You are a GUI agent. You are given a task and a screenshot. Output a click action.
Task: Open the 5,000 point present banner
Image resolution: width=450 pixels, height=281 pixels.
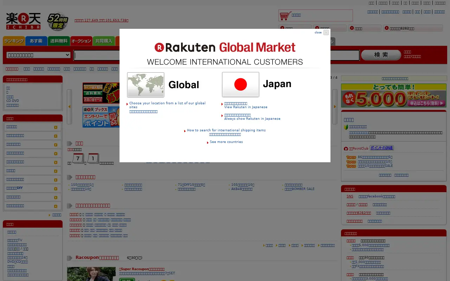[x=394, y=96]
